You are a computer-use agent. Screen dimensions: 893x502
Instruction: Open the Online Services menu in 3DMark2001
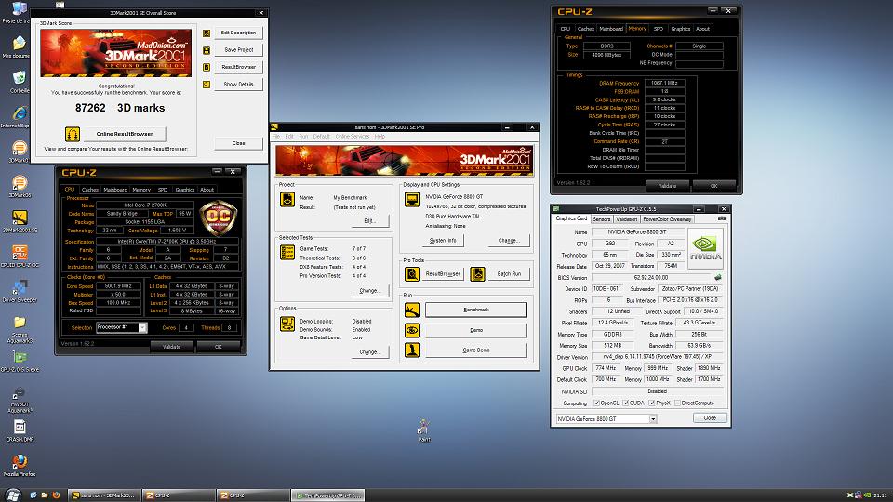pos(352,137)
